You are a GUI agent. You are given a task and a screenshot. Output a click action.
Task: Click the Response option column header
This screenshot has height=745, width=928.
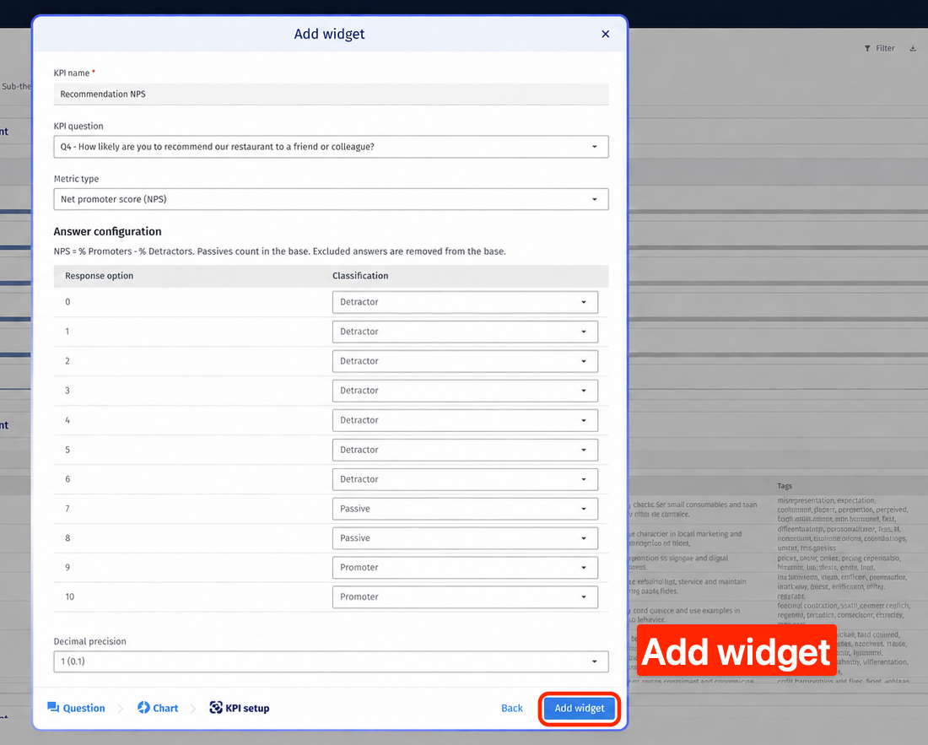click(x=99, y=276)
